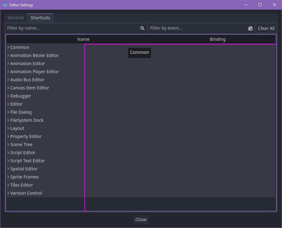Switch to the General tab
The width and height of the screenshot is (282, 228).
[15, 18]
